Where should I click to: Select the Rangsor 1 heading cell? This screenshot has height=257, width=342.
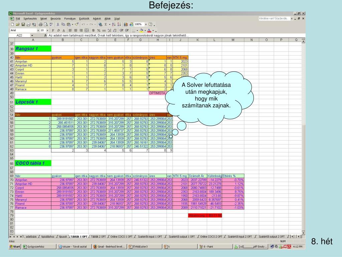pyautogui.click(x=33, y=49)
